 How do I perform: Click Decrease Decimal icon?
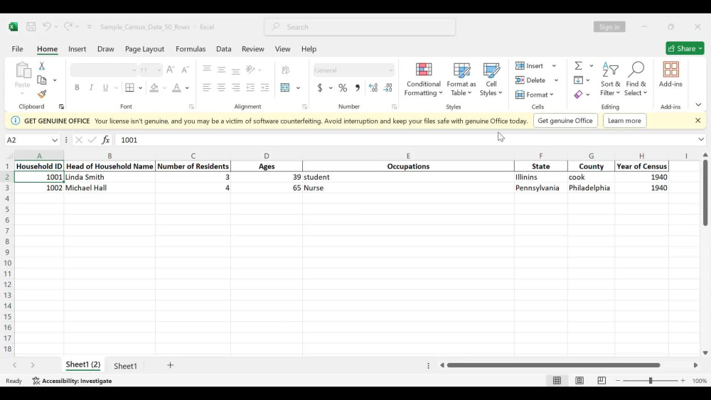(x=387, y=88)
